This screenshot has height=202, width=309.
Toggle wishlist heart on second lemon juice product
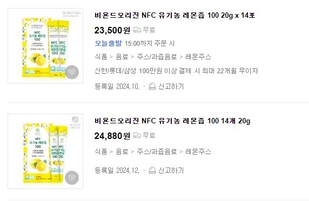point(72,178)
